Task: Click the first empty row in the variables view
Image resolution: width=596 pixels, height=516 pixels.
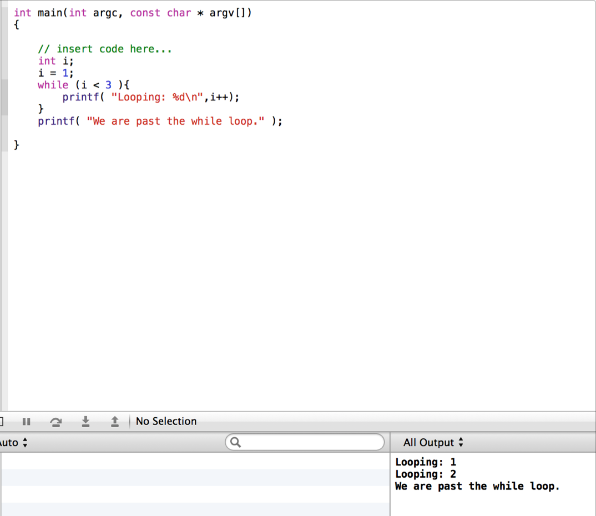Action: pos(194,461)
